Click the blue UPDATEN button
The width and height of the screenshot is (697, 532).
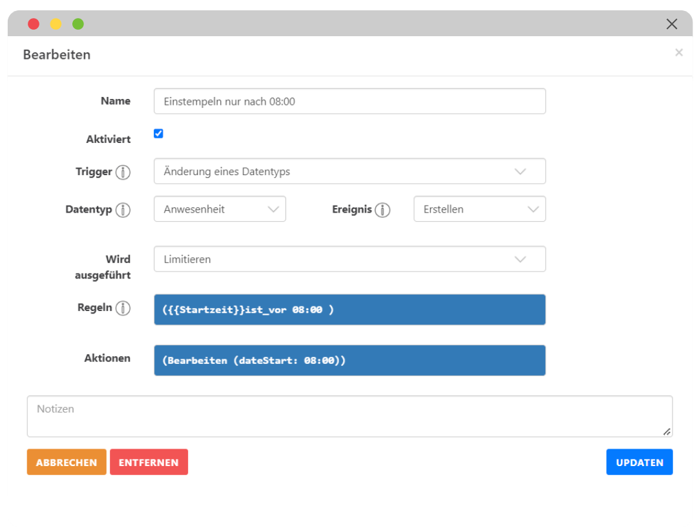click(x=639, y=462)
